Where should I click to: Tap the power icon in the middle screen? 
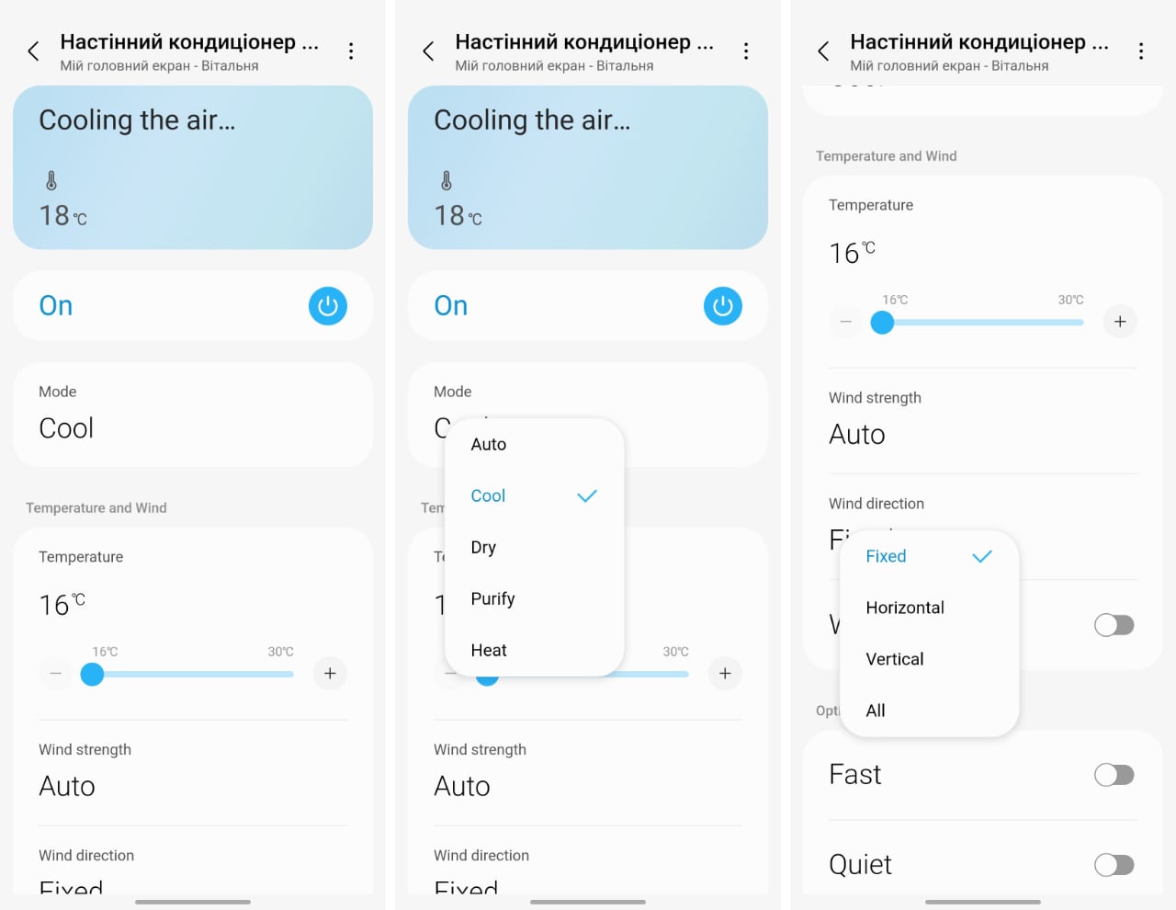pos(723,306)
